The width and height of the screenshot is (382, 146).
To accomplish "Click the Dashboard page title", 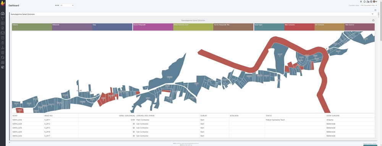I will coord(14,5).
